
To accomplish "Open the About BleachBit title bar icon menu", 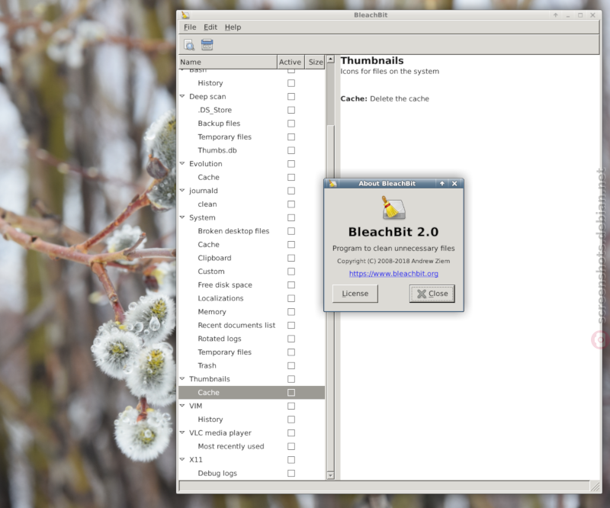I will (332, 183).
